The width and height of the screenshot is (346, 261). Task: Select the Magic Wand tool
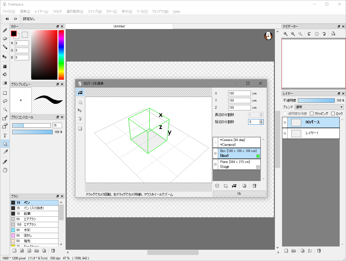coord(5,109)
